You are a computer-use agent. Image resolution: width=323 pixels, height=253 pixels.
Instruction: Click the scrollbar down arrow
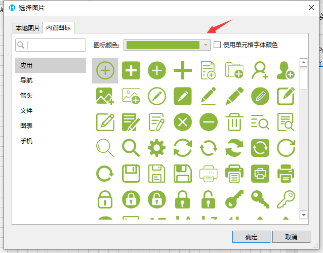click(303, 215)
